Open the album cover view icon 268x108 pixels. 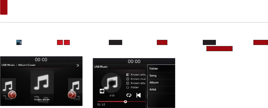coord(102,91)
